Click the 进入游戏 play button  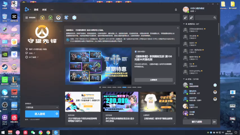pyautogui.click(x=40, y=114)
